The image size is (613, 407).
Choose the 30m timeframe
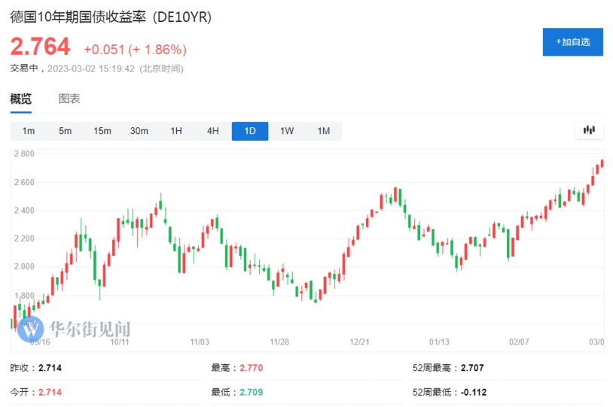139,131
